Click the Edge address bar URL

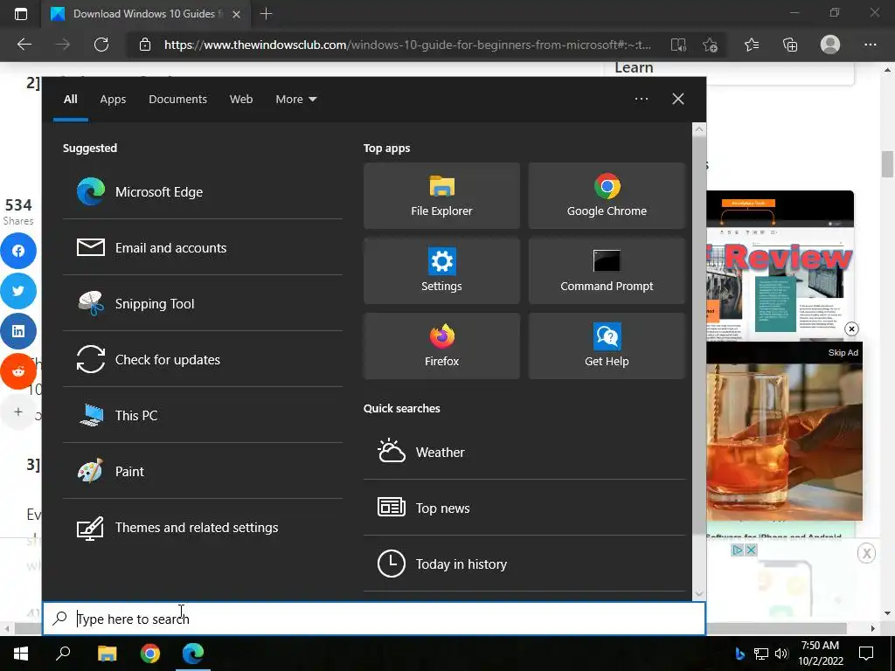pyautogui.click(x=407, y=45)
